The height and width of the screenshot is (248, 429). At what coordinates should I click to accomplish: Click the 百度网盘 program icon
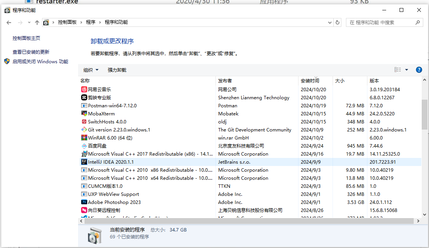pyautogui.click(x=84, y=146)
